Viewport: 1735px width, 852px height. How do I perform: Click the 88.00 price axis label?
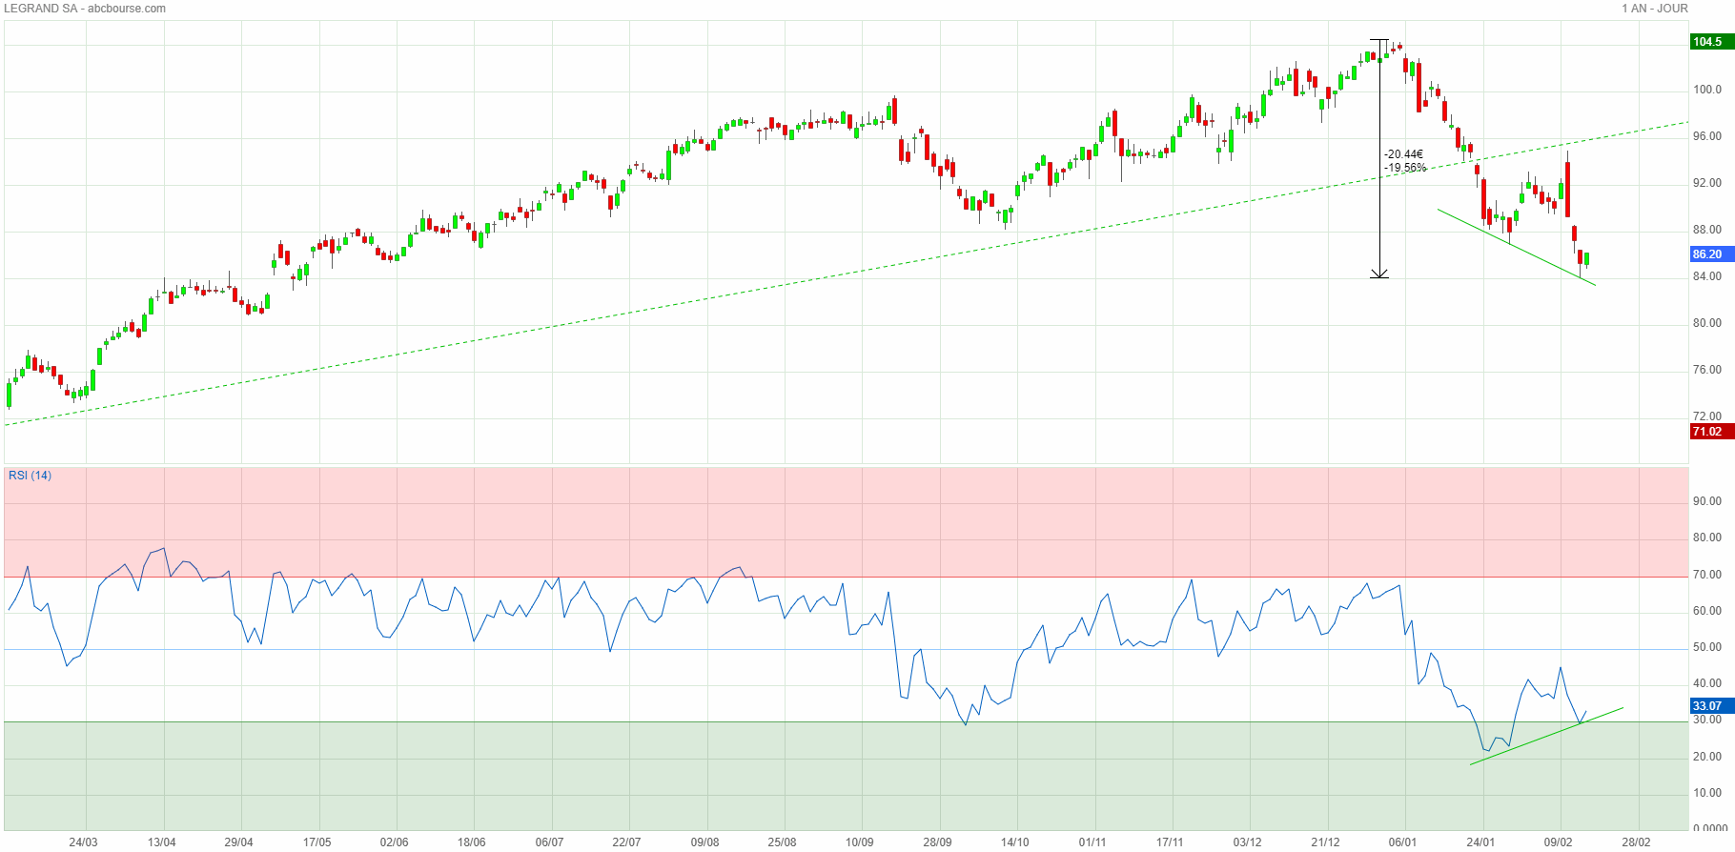(x=1707, y=230)
